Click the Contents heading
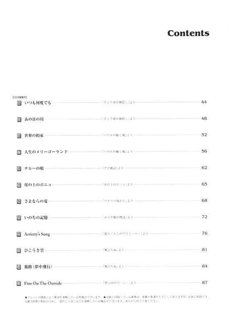 [x=188, y=33]
